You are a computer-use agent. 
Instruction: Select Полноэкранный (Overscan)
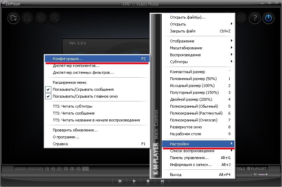point(198,120)
